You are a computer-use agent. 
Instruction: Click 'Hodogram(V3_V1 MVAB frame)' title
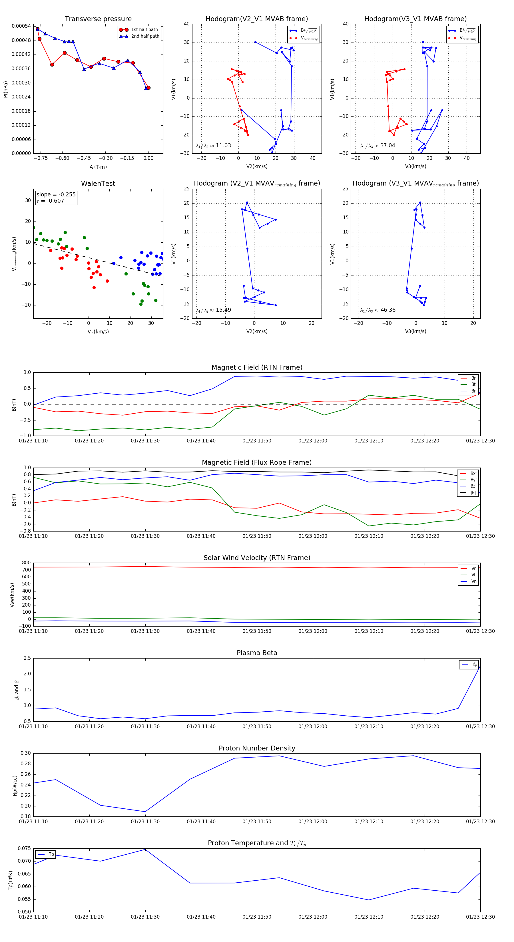pos(415,19)
